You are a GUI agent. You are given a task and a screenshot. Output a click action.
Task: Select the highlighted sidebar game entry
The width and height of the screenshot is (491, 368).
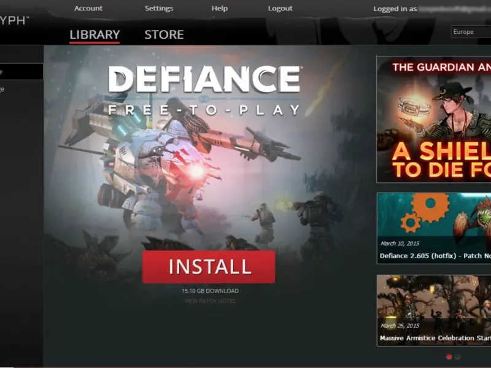point(21,72)
